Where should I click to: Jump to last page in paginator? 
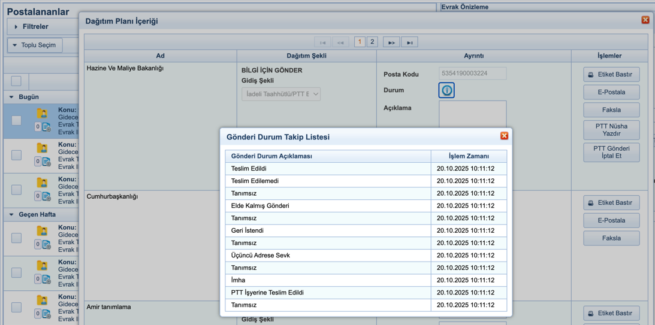pos(409,42)
